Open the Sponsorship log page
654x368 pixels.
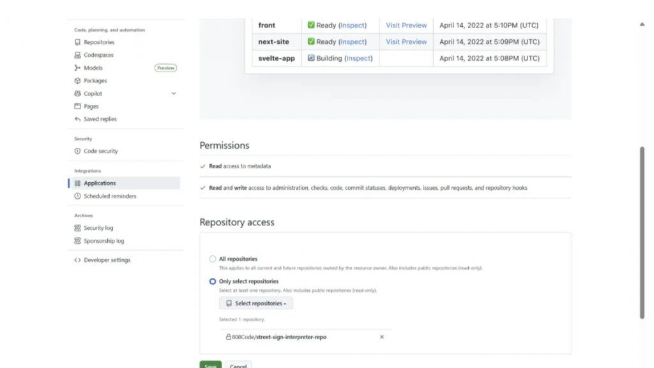click(x=103, y=241)
